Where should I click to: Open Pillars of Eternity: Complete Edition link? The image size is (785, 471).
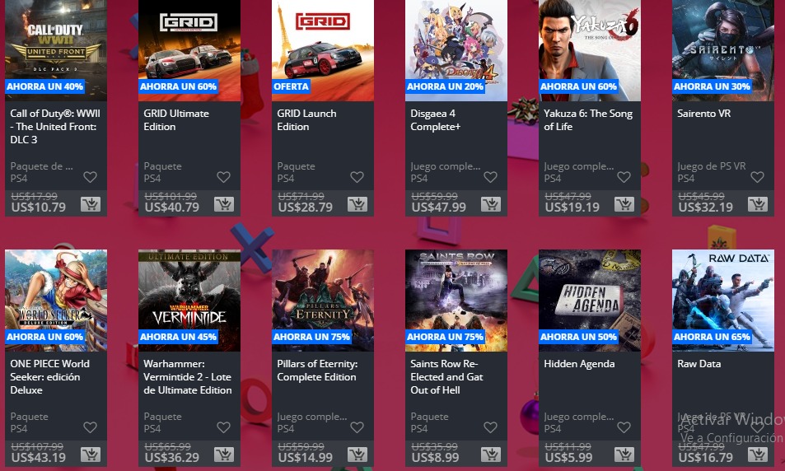tap(317, 371)
